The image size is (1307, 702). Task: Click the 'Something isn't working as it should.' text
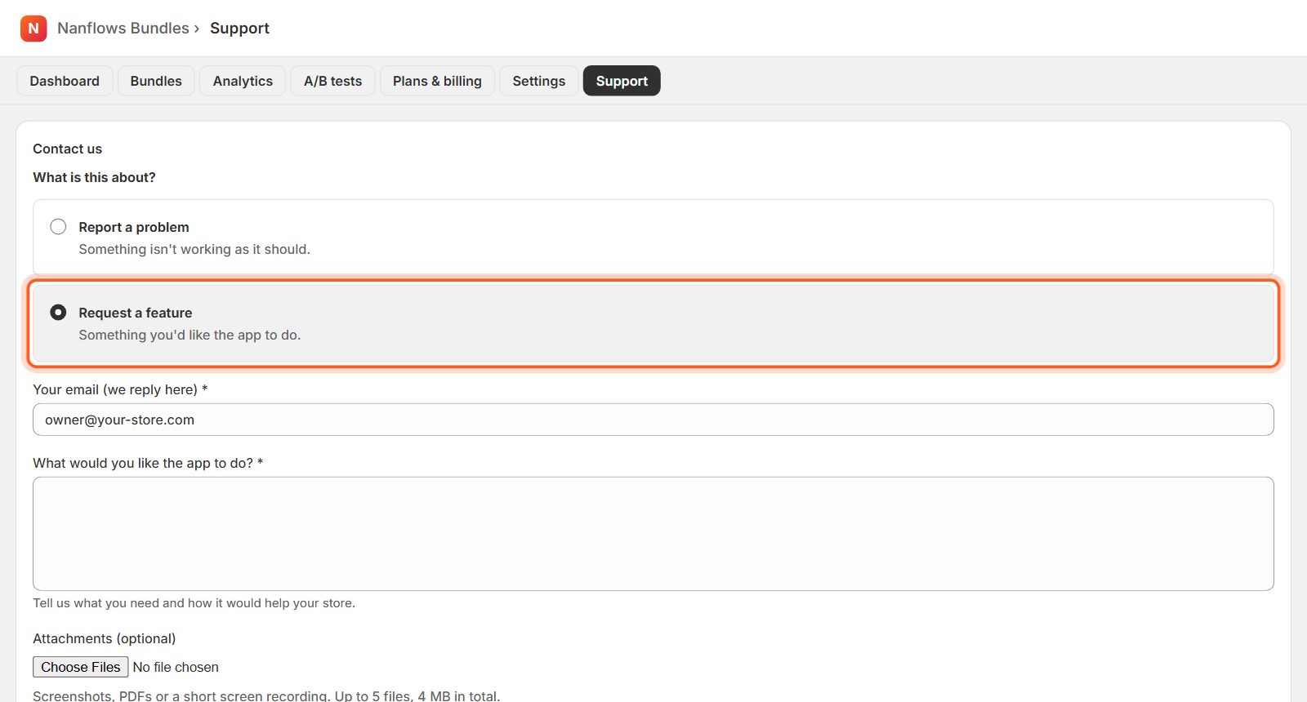point(194,249)
